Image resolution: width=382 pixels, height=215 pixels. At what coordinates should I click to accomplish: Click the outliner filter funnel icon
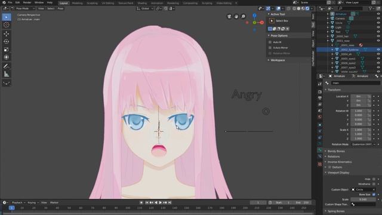click(370, 8)
